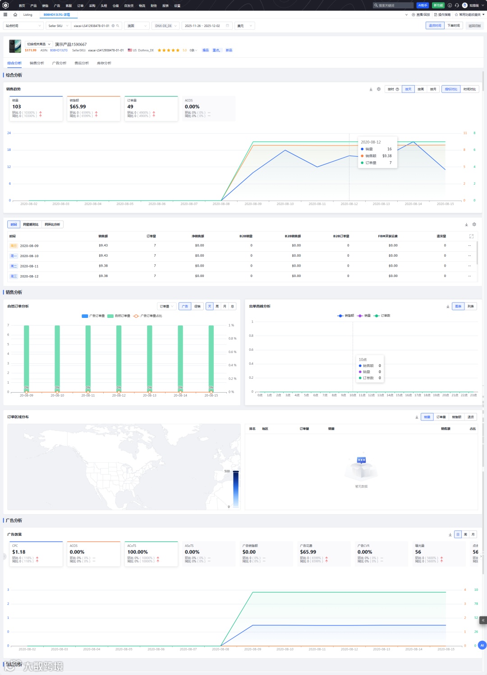
Task: Select 指标对比 comparison mode
Action: 451,89
